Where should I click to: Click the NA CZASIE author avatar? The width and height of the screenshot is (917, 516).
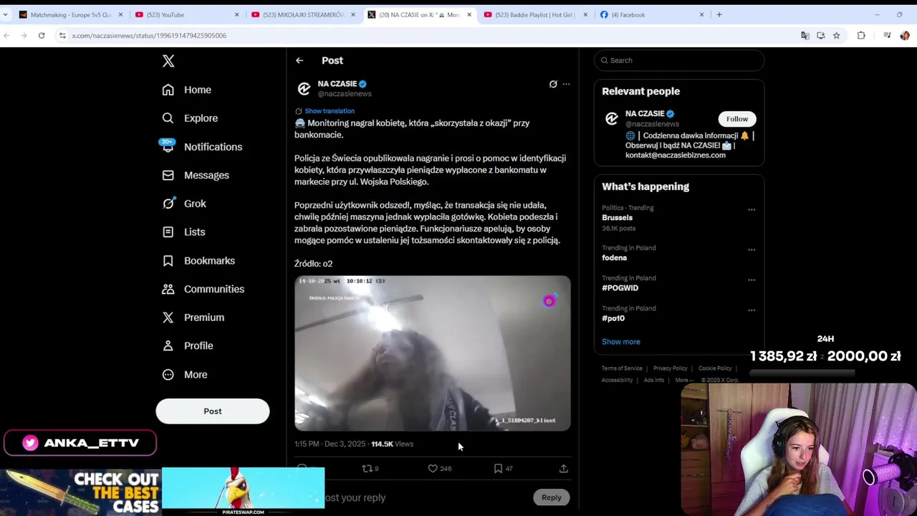pos(304,89)
